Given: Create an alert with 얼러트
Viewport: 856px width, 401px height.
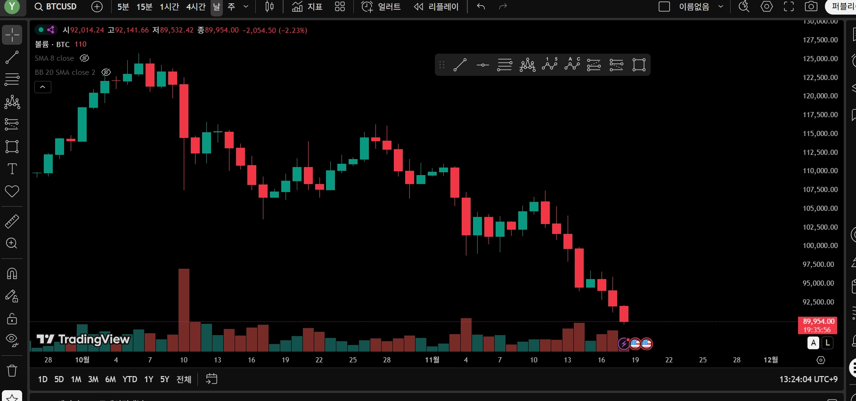Looking at the screenshot, I should point(381,7).
